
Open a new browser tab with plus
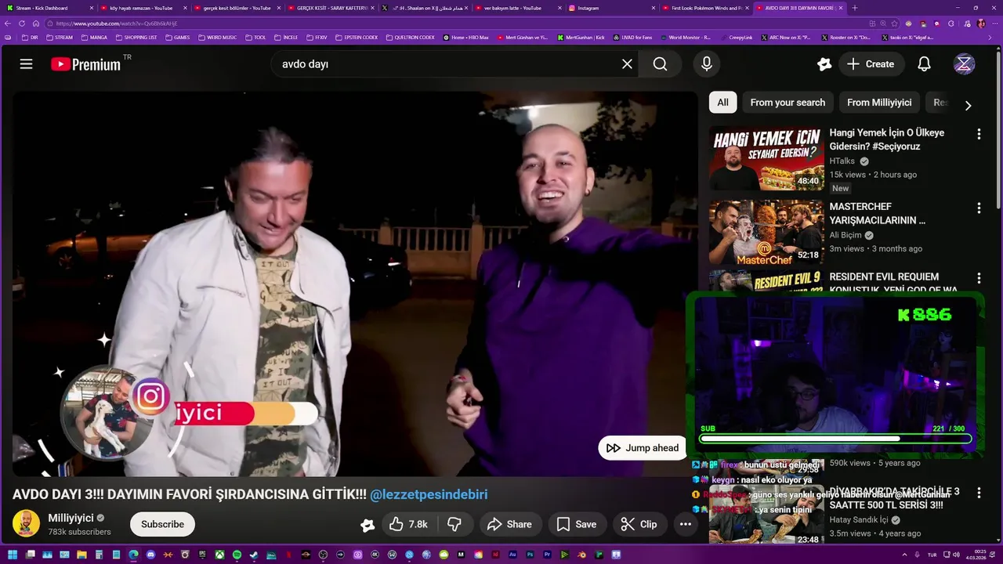854,8
